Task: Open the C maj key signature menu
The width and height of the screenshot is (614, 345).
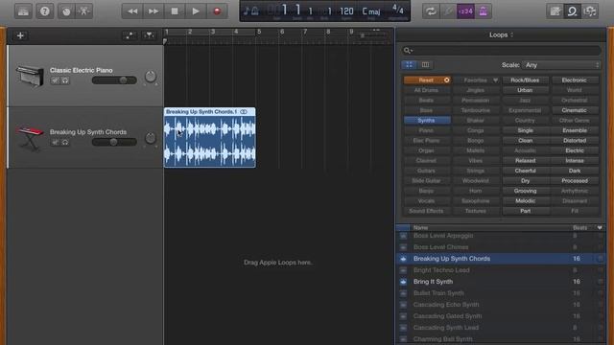Action: click(x=371, y=11)
